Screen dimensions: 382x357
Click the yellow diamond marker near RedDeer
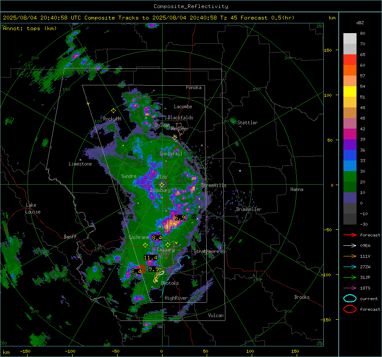(174, 138)
